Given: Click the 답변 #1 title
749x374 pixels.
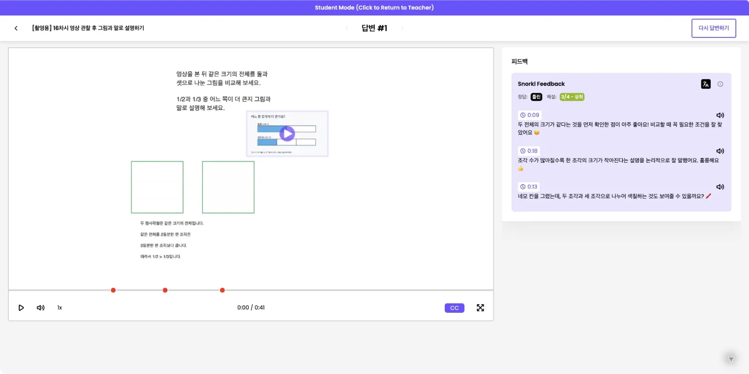Looking at the screenshot, I should (374, 28).
